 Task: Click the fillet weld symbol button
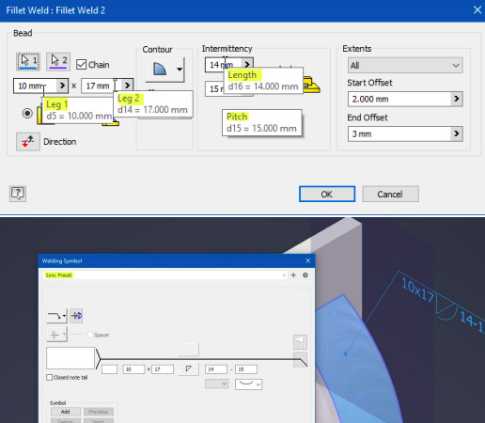(188, 368)
